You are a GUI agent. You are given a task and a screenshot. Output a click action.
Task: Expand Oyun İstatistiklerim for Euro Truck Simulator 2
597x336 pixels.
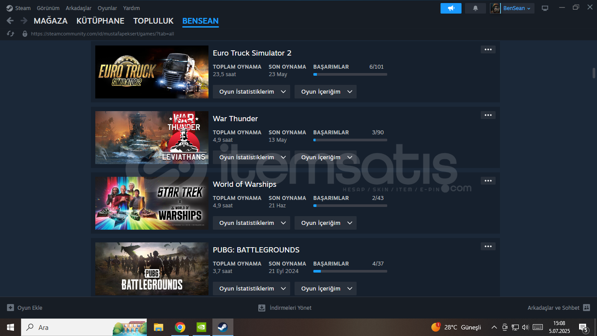click(x=251, y=91)
